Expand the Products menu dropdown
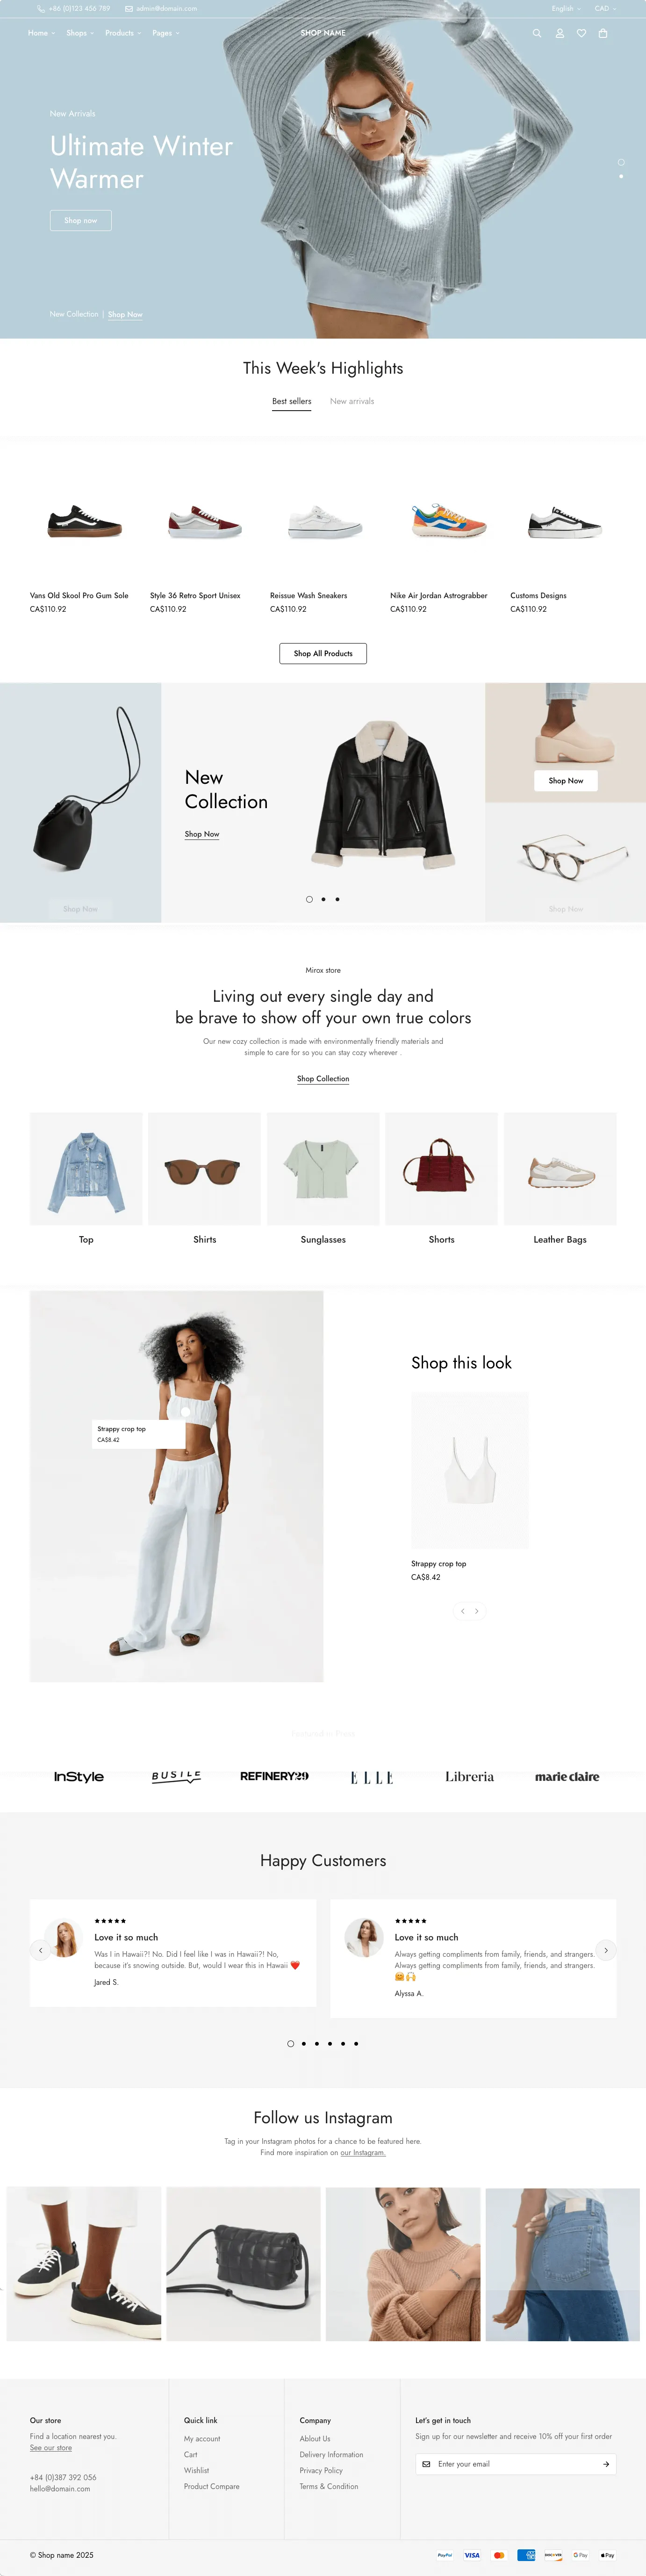 pos(123,33)
